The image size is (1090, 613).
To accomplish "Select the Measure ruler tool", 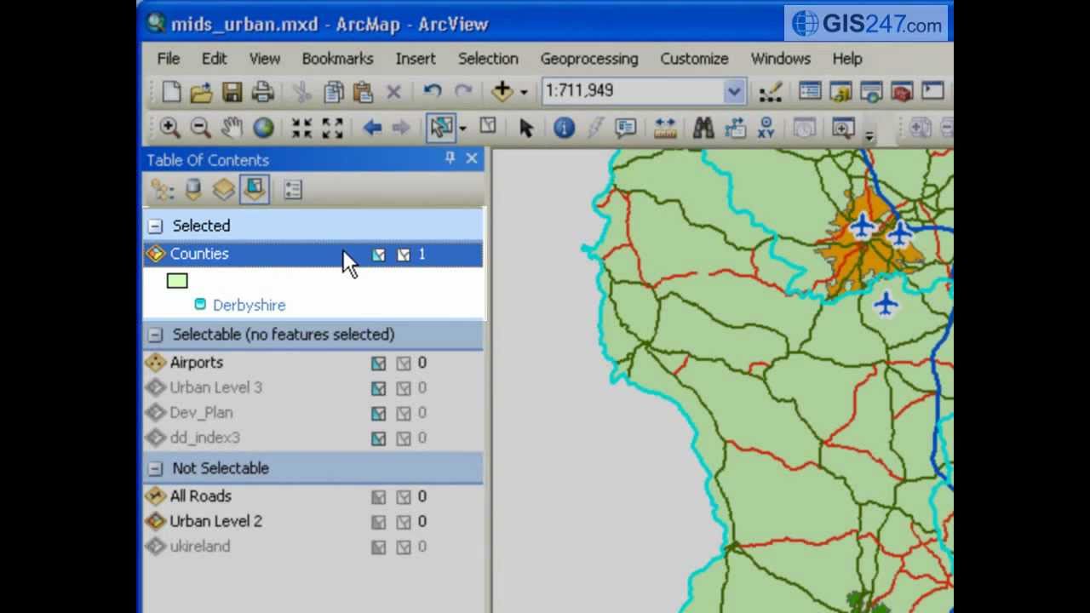I will [665, 128].
